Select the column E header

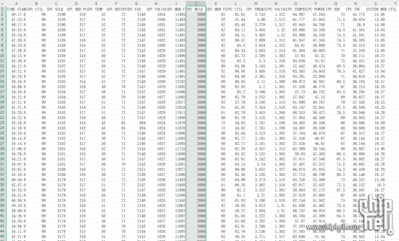(96, 4)
